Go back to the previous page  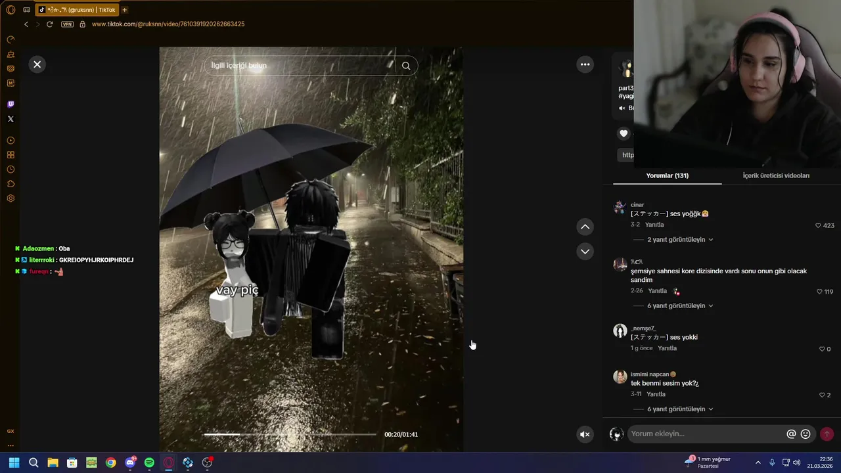coord(26,24)
